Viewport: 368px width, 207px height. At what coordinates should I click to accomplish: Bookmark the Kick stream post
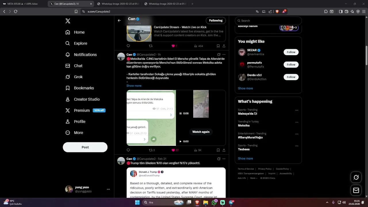tap(218, 46)
